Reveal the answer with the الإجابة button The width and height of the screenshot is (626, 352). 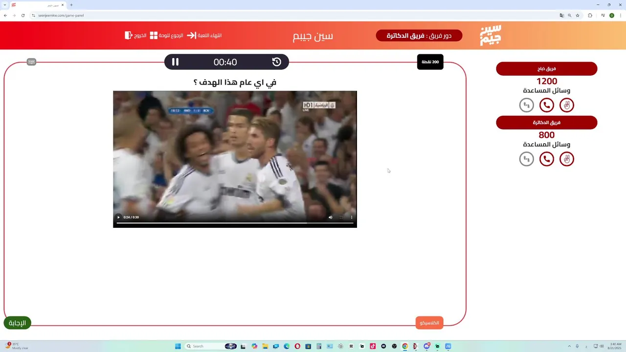(17, 323)
